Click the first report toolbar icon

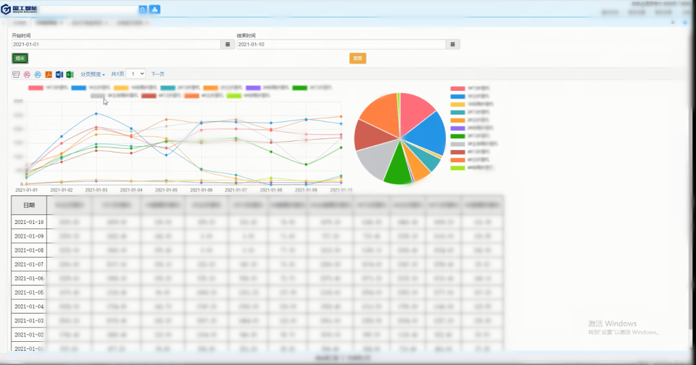[x=16, y=74]
